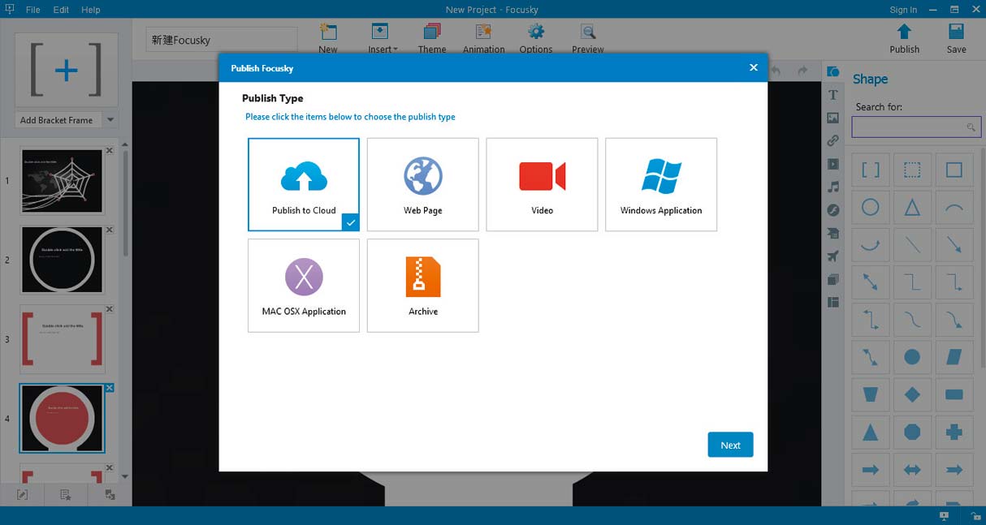This screenshot has height=525, width=986.
Task: Open the Edit menu
Action: [61, 10]
